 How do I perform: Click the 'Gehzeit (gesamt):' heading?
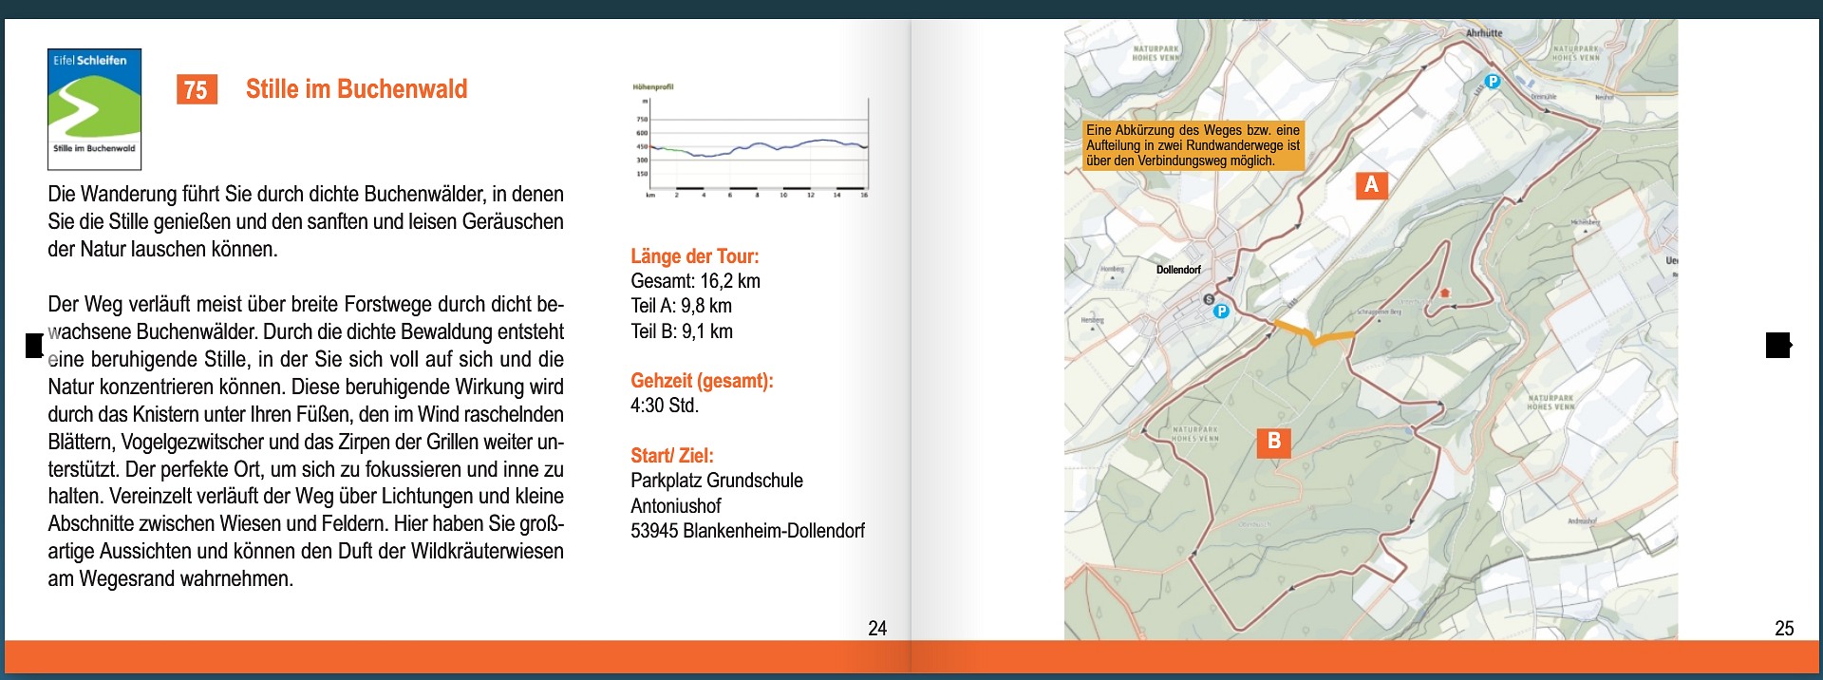click(x=702, y=381)
